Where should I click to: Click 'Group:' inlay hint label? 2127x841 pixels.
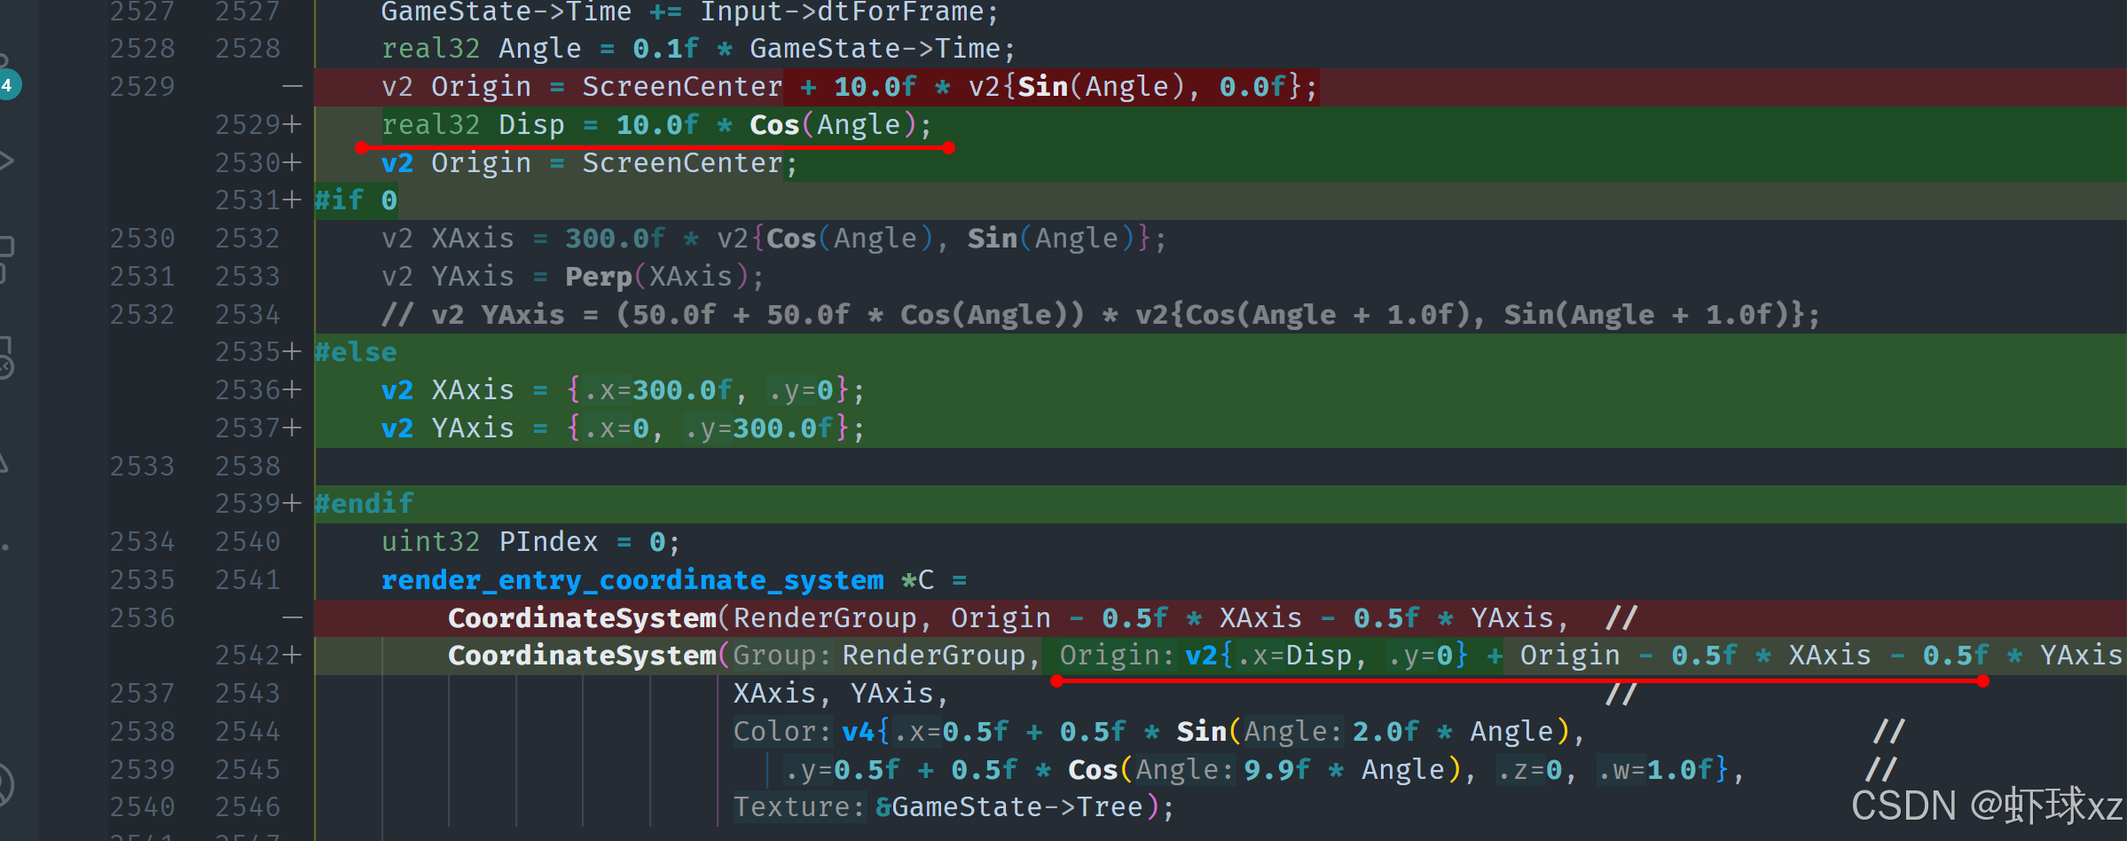pos(781,656)
